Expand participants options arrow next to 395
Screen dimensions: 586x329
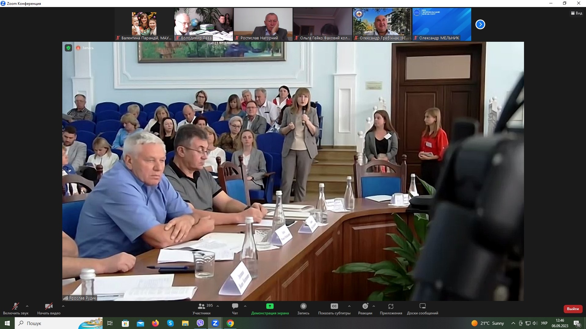click(218, 306)
